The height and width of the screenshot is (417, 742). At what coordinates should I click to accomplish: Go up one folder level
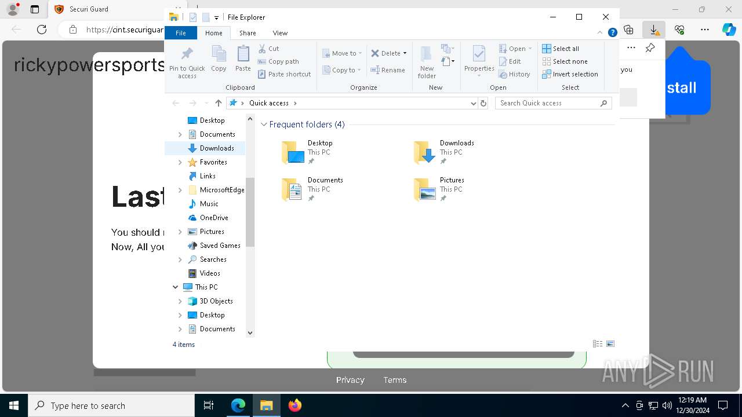(x=218, y=103)
